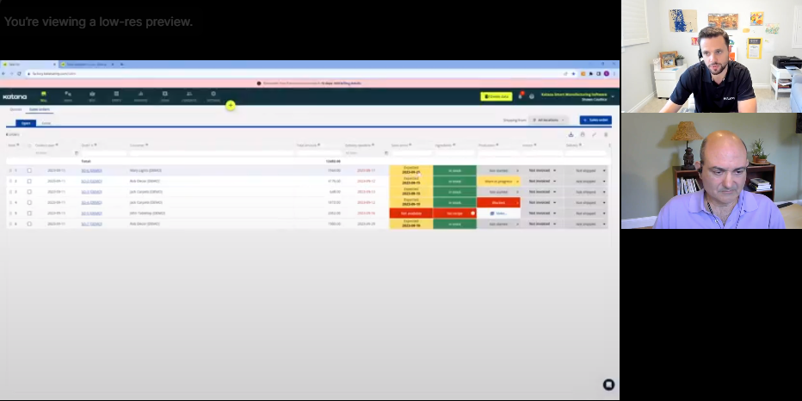The image size is (802, 401).
Task: Open the Sell section in Katana navigation
Action: pyautogui.click(x=44, y=96)
